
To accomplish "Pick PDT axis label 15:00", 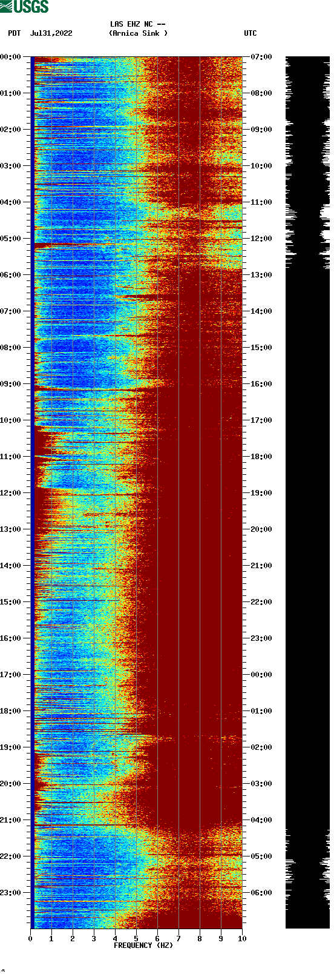I will click(x=11, y=602).
